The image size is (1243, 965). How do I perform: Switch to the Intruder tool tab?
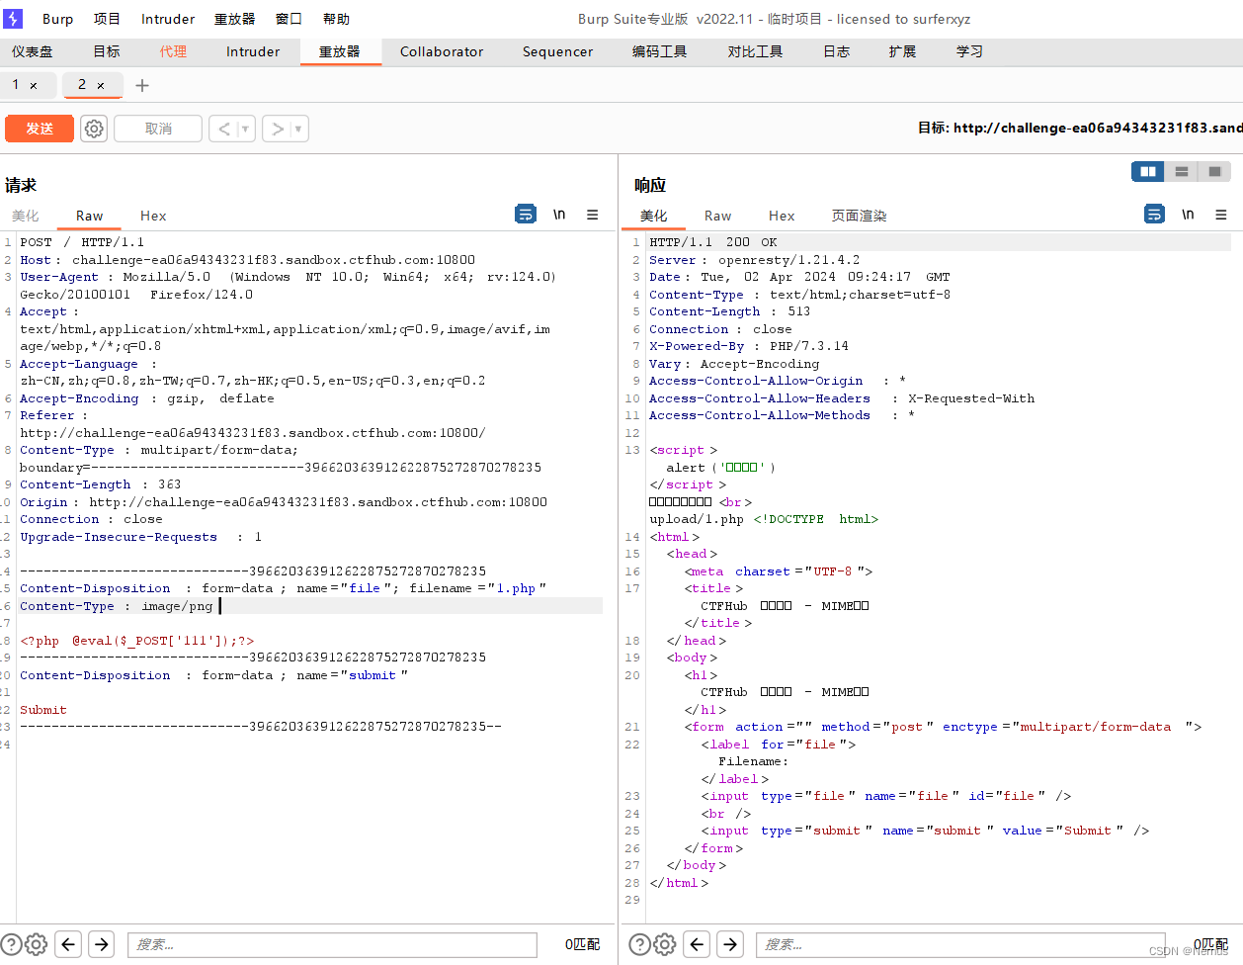[253, 51]
